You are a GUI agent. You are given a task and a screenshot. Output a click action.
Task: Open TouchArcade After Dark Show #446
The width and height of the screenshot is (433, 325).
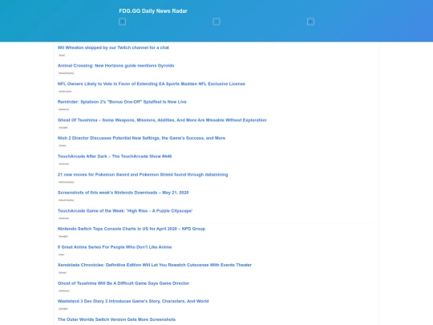pos(115,156)
